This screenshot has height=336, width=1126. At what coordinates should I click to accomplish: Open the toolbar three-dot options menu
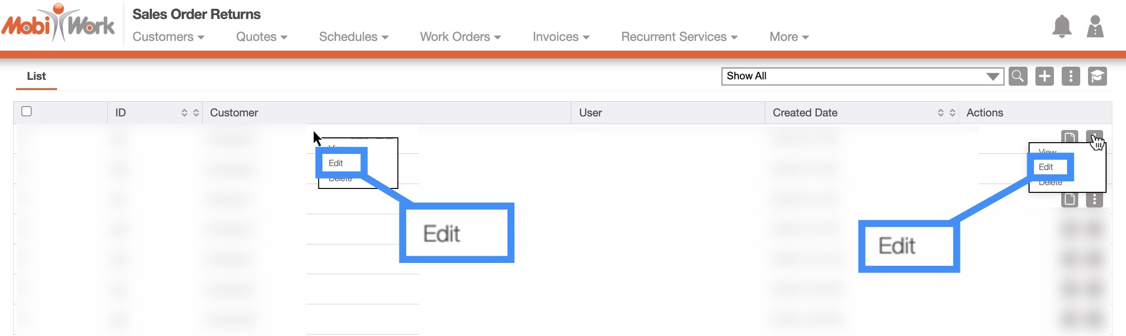(x=1070, y=76)
